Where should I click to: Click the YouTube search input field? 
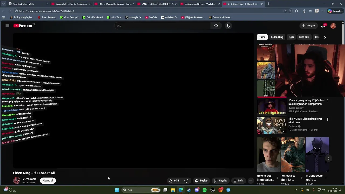coord(163,26)
